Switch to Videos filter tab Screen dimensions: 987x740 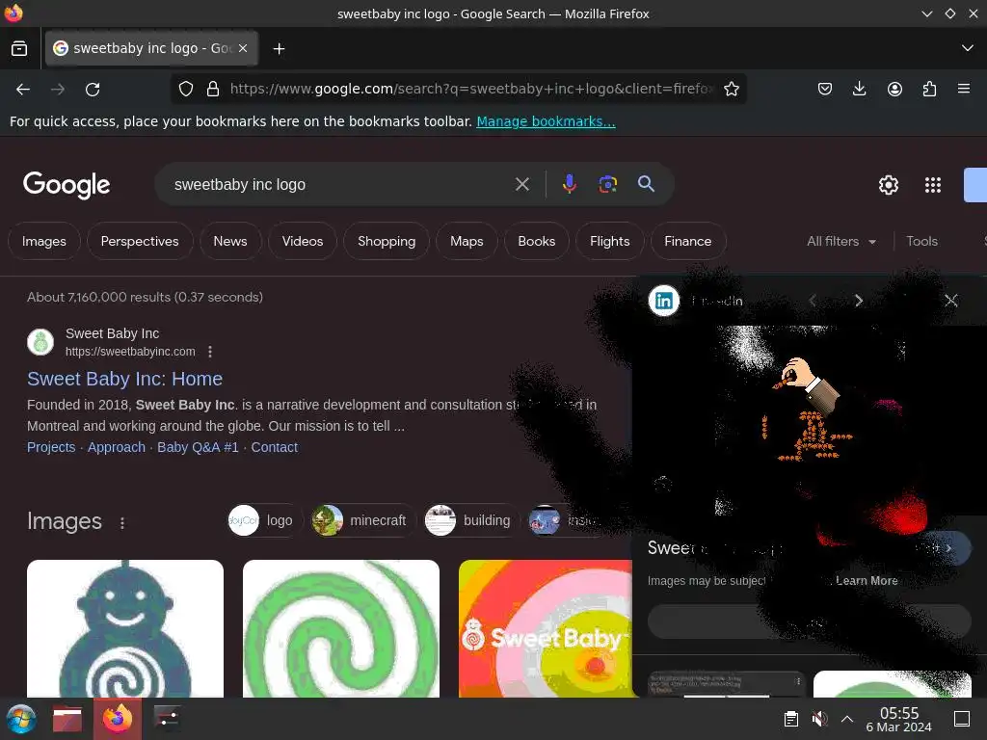point(303,241)
